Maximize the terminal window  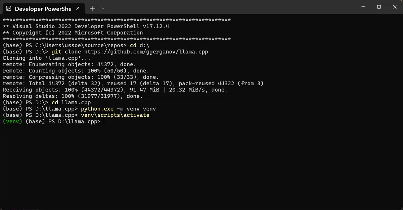(379, 7)
